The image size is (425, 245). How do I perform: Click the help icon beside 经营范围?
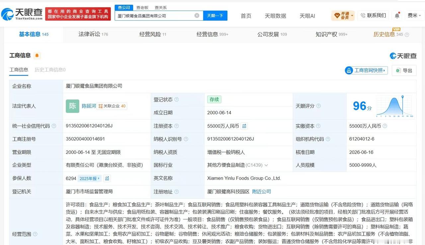(35, 234)
